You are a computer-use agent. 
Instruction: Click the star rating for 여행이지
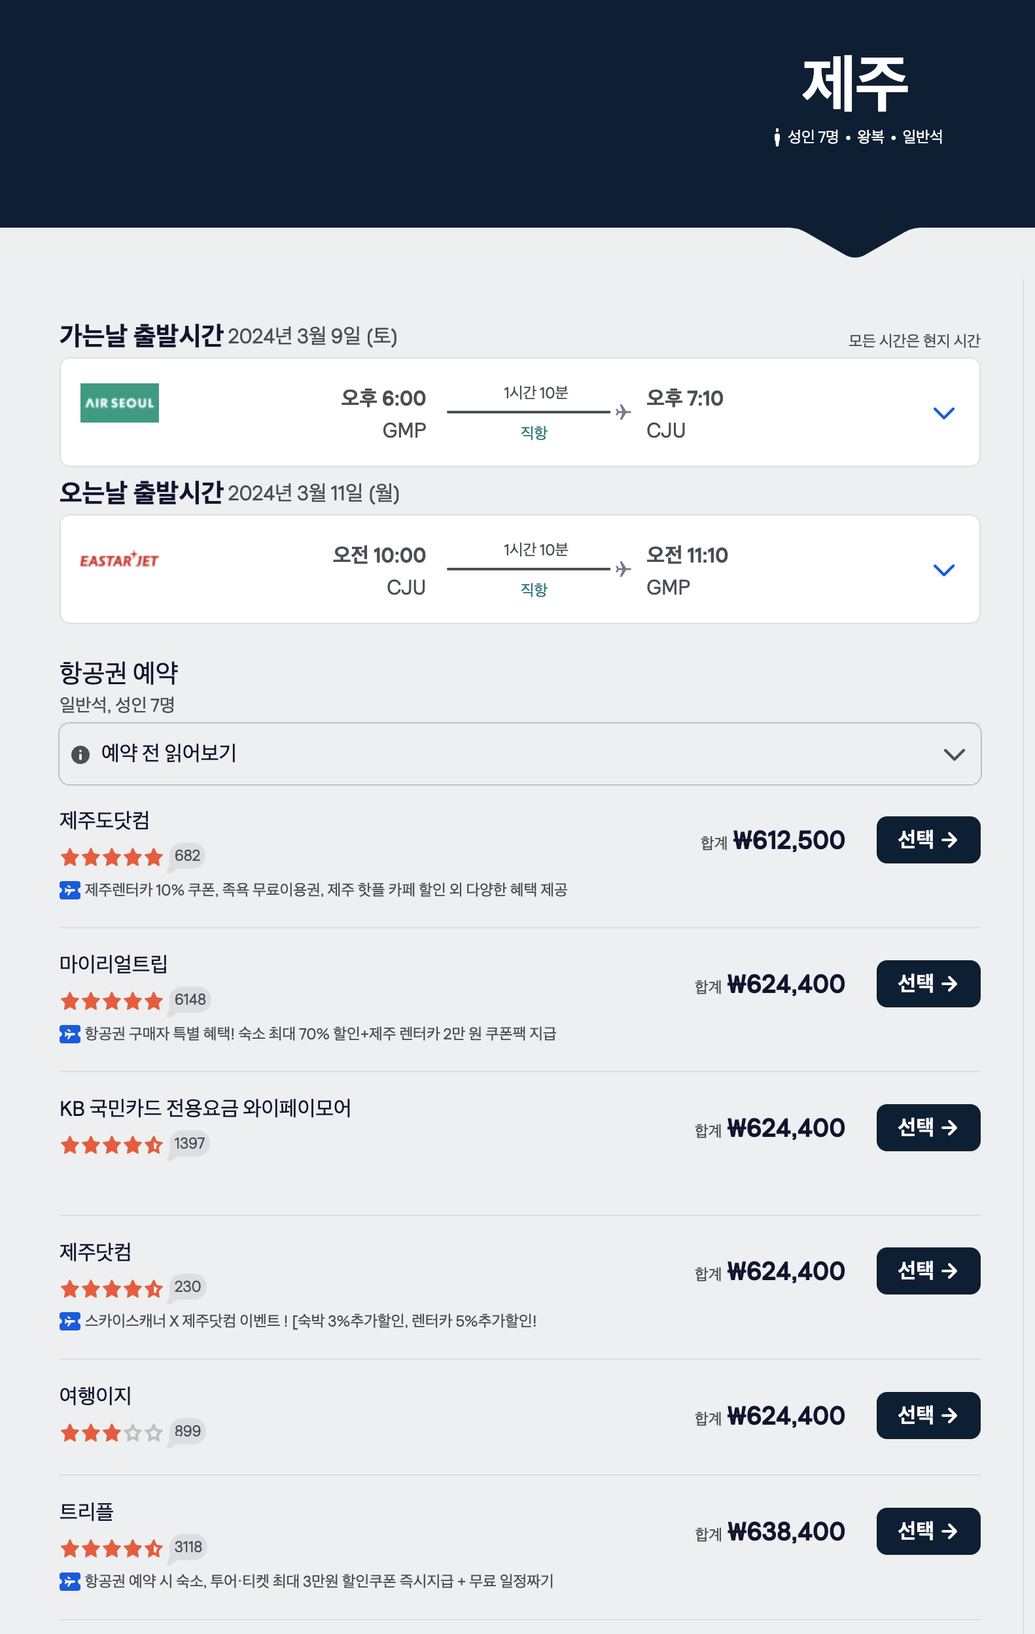tap(111, 1433)
